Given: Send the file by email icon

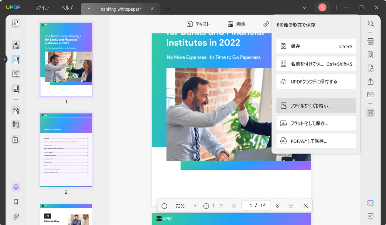Looking at the screenshot, I should tap(371, 94).
